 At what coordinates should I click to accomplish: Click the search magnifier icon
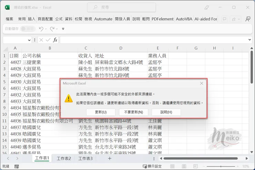pyautogui.click(x=95, y=7)
